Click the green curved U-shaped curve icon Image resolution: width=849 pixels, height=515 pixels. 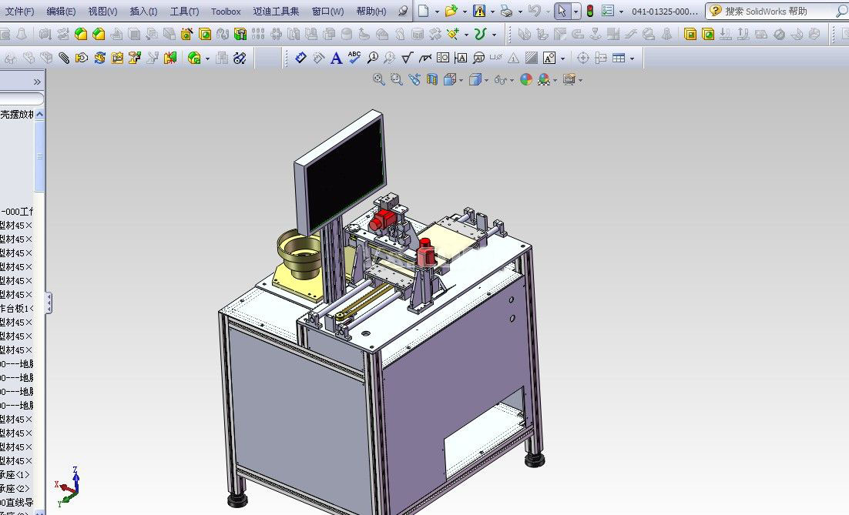(480, 35)
